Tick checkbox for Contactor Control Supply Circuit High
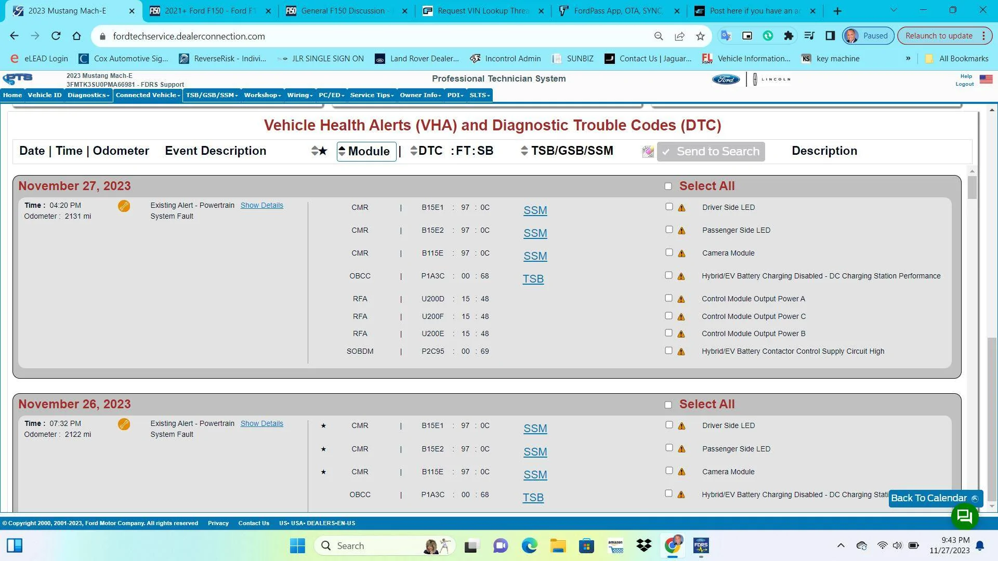998x561 pixels. [668, 351]
